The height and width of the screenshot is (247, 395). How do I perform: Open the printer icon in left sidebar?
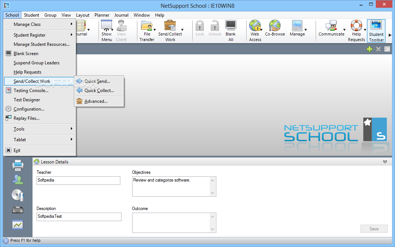pos(18,165)
